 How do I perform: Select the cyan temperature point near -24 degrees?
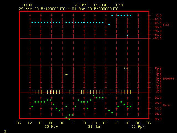pos(109,25)
